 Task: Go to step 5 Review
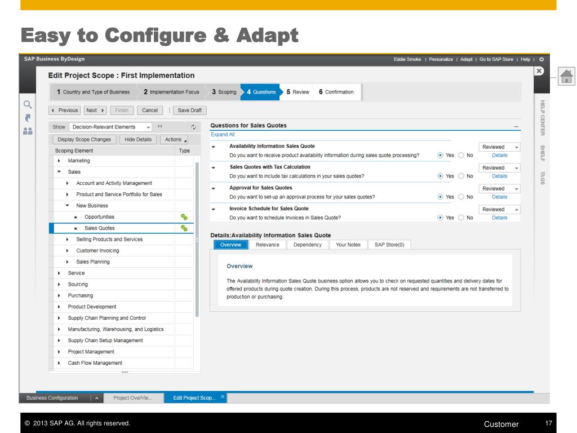click(298, 92)
